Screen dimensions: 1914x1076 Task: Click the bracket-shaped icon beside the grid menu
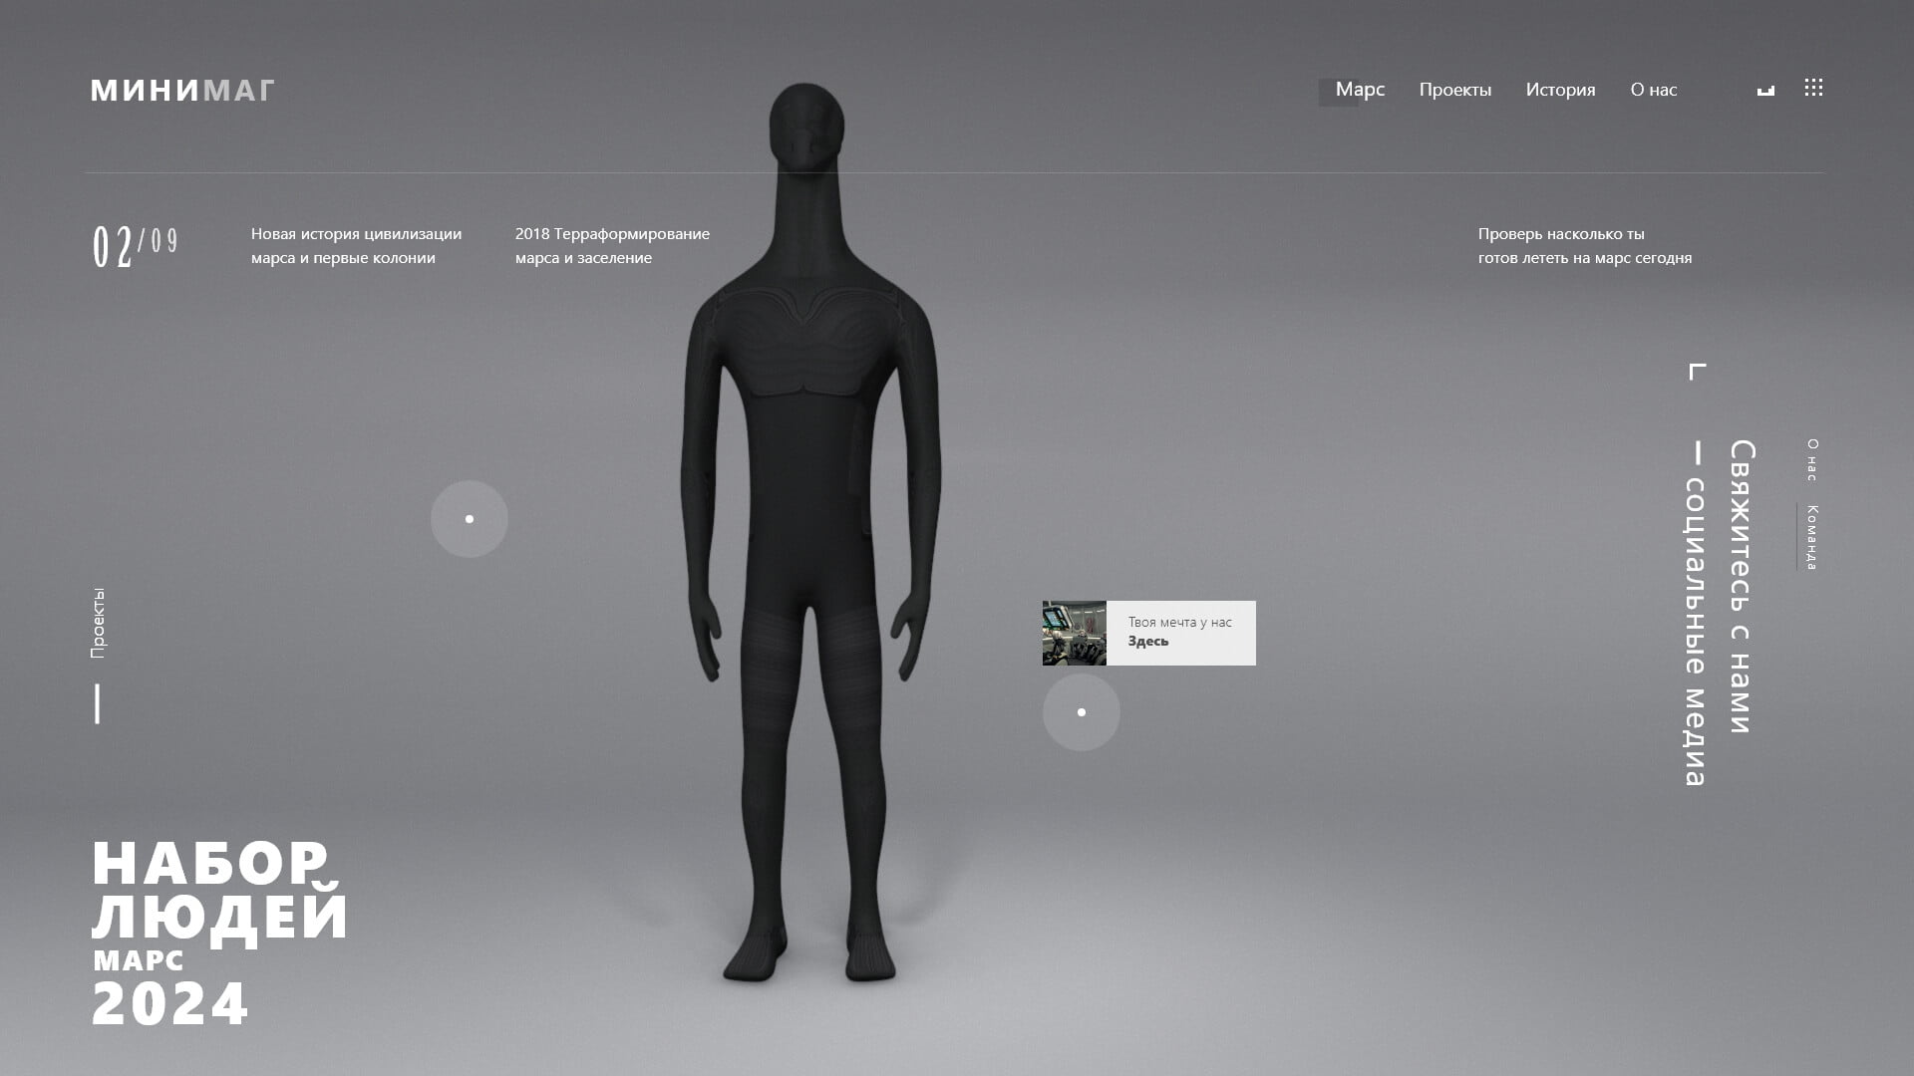(x=1765, y=91)
